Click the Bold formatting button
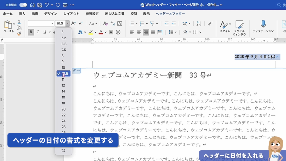 tap(31, 32)
